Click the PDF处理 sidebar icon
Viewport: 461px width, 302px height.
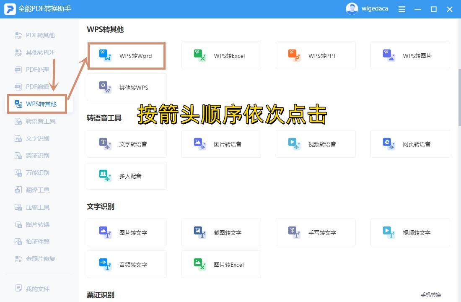point(18,70)
